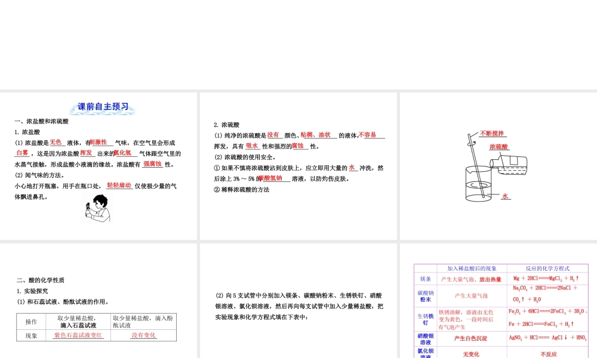Click the cell 产生白色沉淀
This screenshot has height=358, width=597.
coord(470,338)
